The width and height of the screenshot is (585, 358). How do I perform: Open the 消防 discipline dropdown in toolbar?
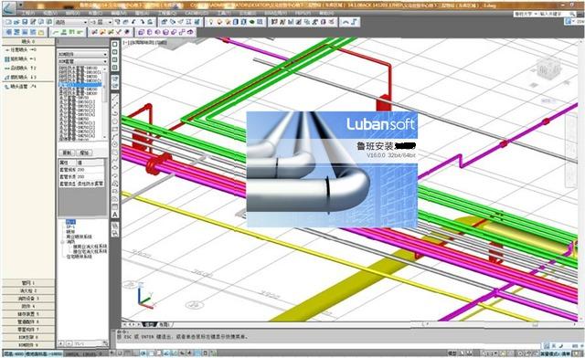tap(71, 22)
